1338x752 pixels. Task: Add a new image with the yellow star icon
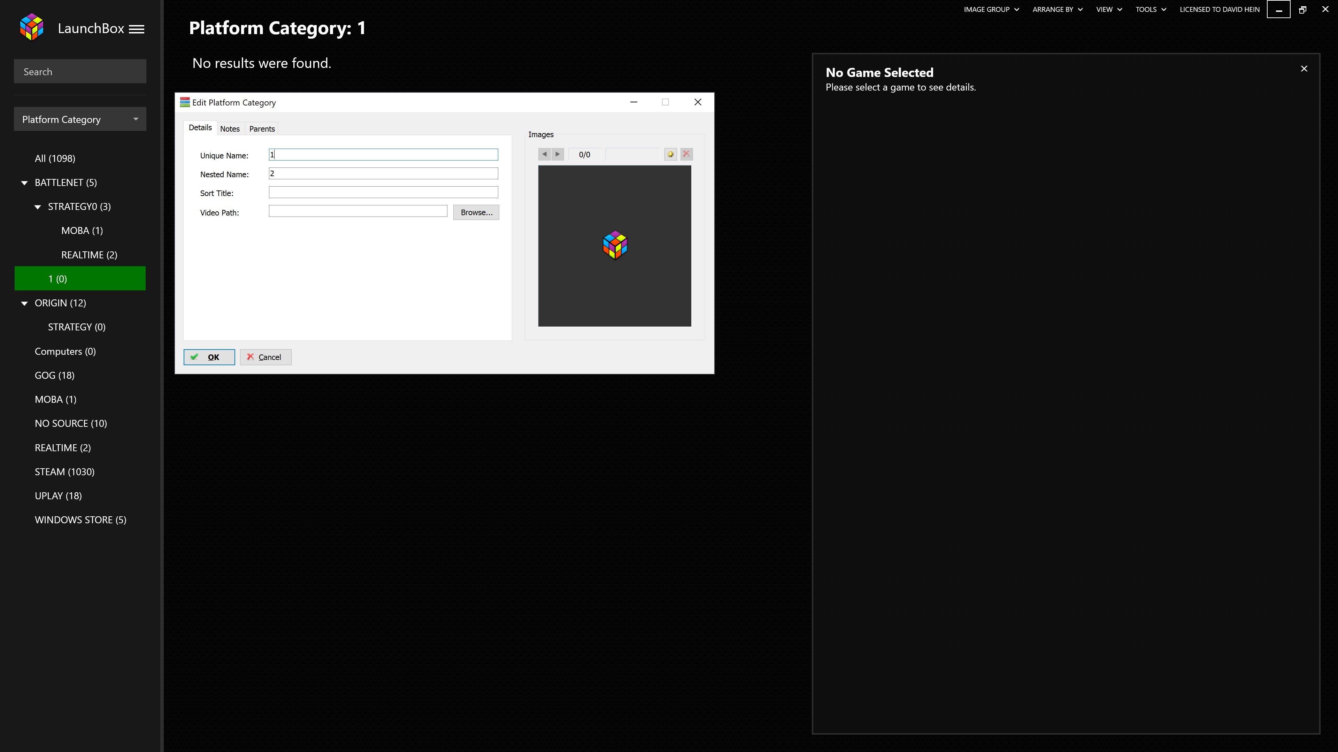point(670,154)
